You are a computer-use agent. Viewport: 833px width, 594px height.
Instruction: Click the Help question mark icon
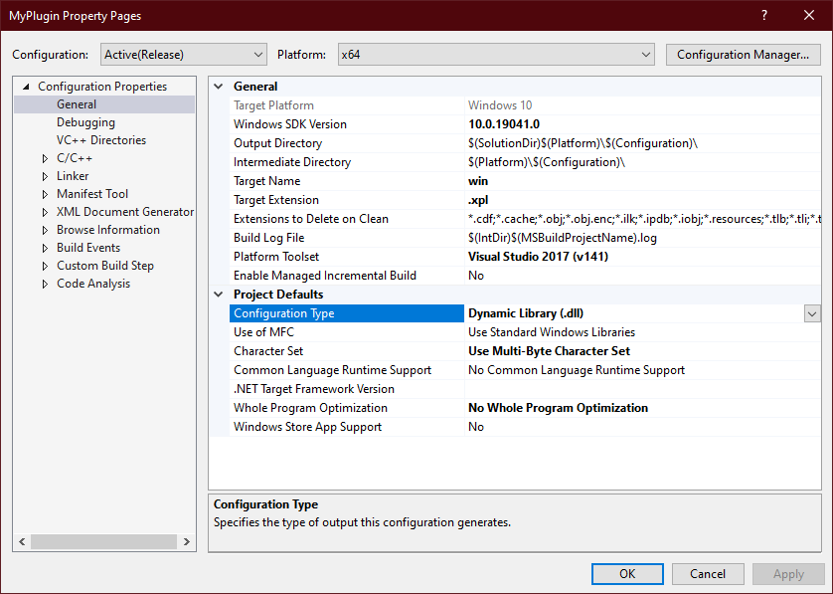[763, 15]
